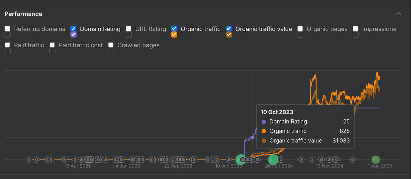Viewport: 411px width, 179px height.
Task: Select the green marker above 1 Aug 2025
Action: coord(376,160)
